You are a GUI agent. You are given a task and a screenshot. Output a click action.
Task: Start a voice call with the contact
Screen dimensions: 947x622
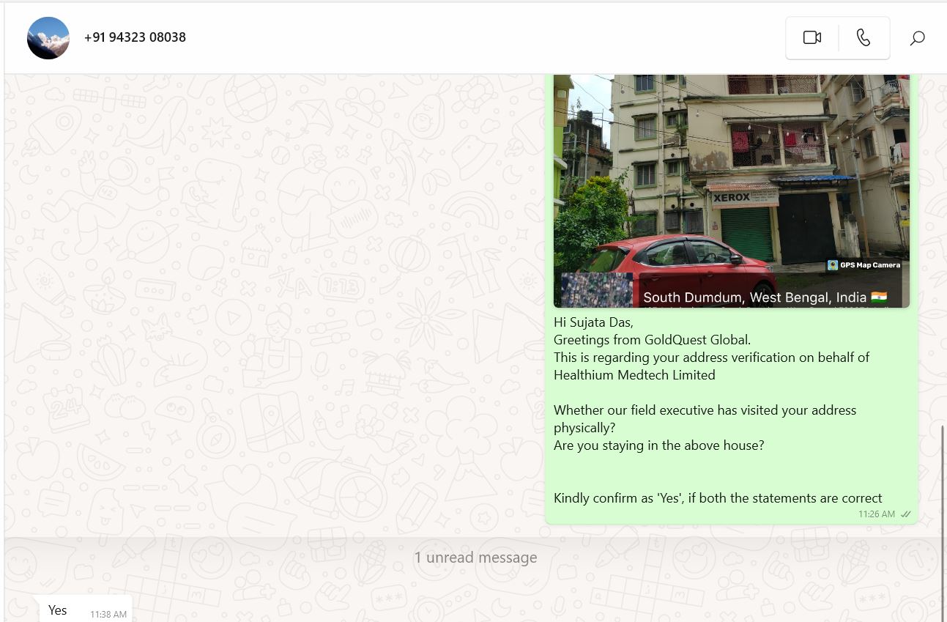[x=864, y=37]
